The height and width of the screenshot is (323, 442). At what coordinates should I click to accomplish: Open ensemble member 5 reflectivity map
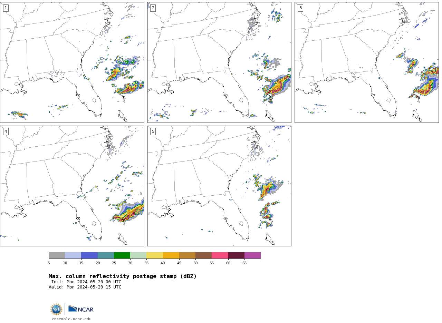pos(219,186)
